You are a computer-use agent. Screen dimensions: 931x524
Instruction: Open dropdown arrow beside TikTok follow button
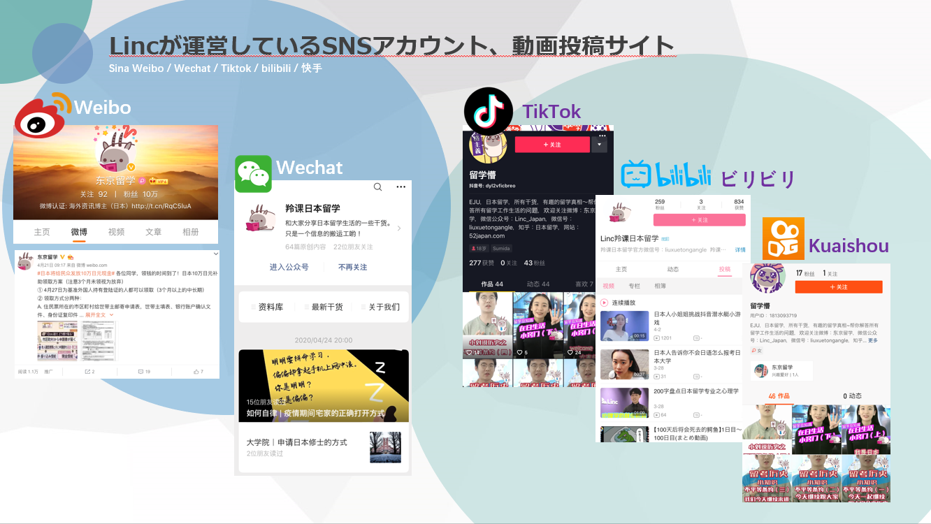(x=598, y=144)
